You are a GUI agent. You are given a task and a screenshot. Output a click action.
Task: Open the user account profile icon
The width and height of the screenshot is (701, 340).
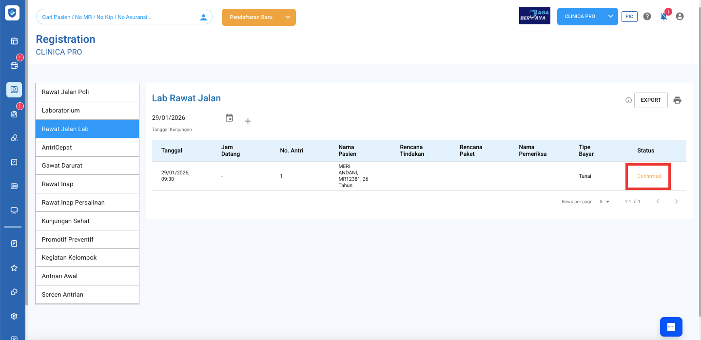click(680, 17)
